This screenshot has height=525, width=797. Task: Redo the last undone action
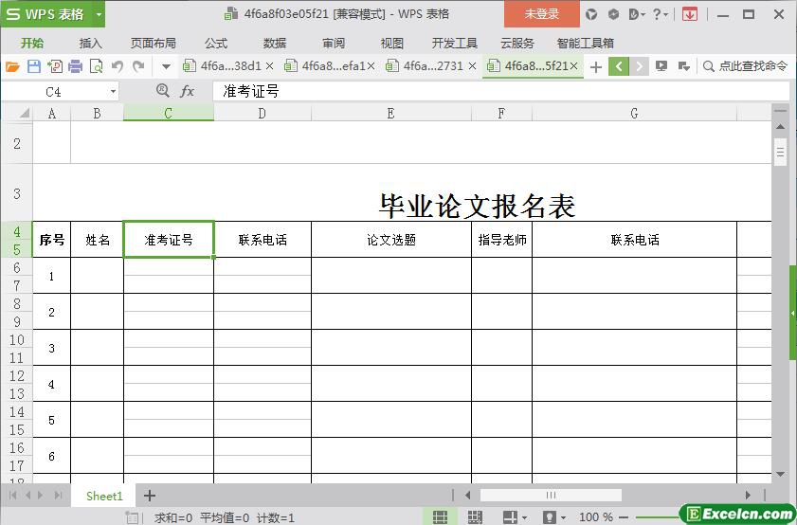coord(138,66)
